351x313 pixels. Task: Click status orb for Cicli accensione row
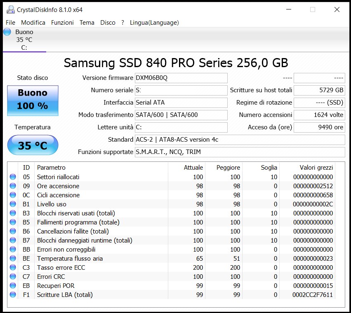click(x=13, y=195)
